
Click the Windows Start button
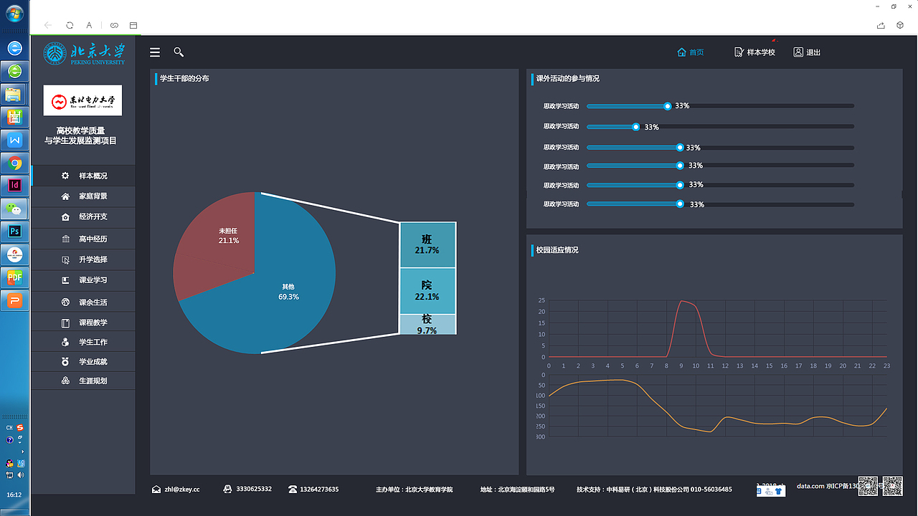point(14,14)
